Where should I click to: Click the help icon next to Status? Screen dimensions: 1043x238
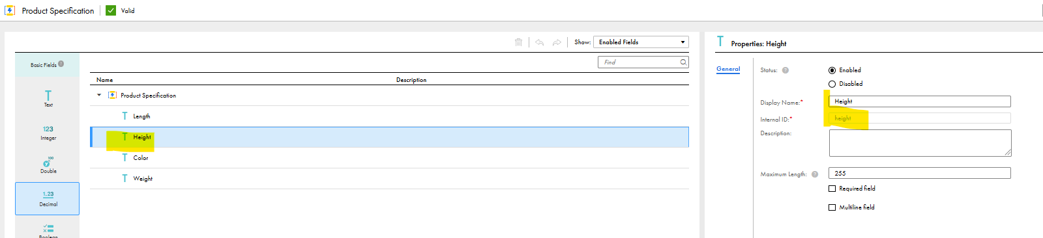(786, 70)
